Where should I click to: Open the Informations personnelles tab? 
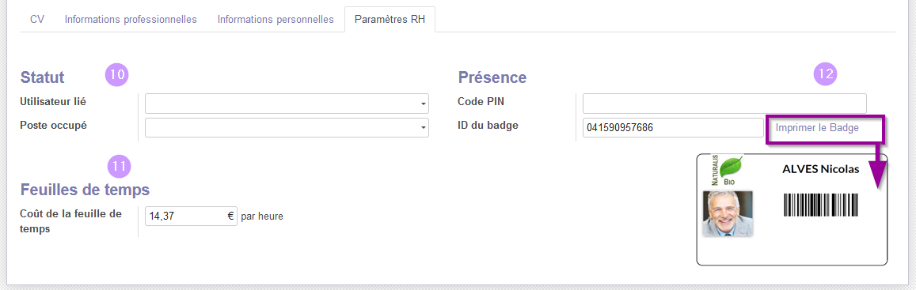[x=276, y=19]
